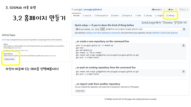
Task: Click '...or import code from another repository' heading
Action: [97, 84]
